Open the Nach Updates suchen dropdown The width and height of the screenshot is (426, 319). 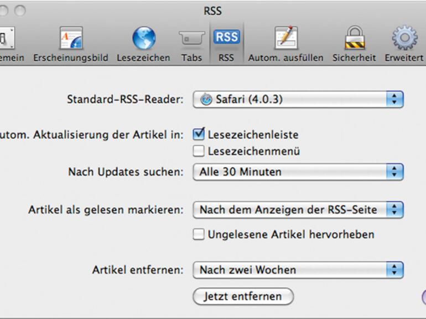click(x=298, y=172)
